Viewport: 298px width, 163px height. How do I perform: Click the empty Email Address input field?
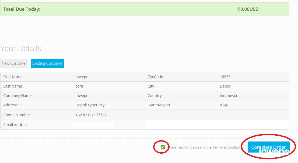click(217, 125)
